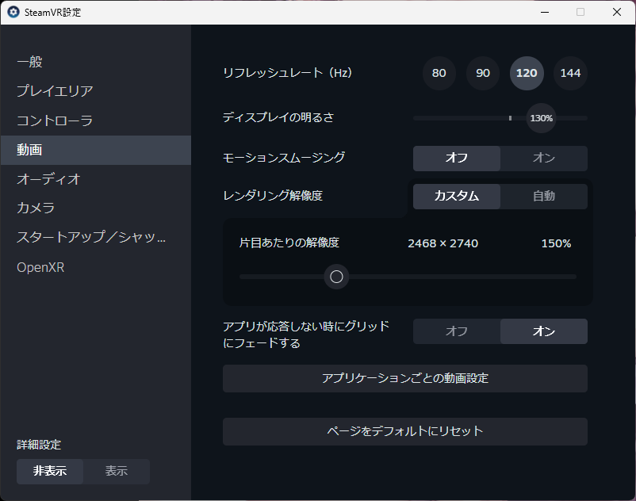This screenshot has height=501, width=636.
Task: Disable fade to grid (オフ)
Action: [x=457, y=331]
